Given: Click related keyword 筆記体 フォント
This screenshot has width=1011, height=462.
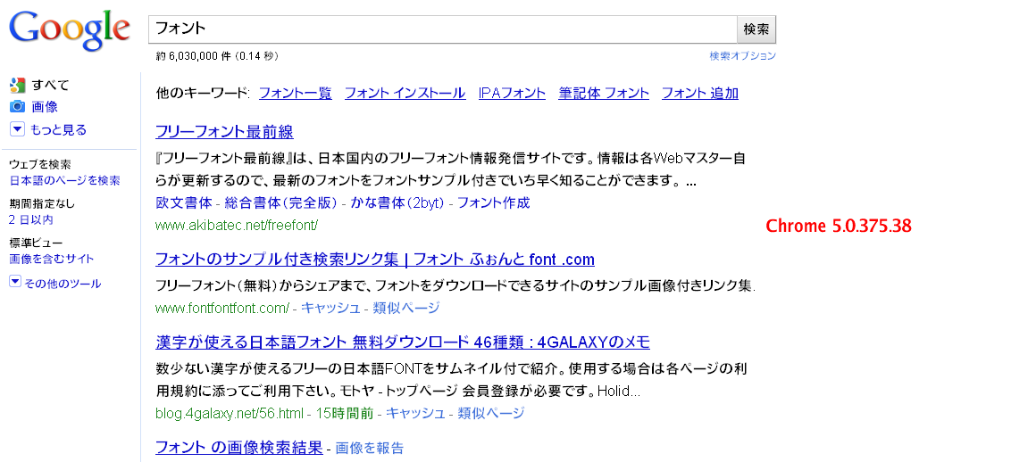Looking at the screenshot, I should (x=604, y=94).
